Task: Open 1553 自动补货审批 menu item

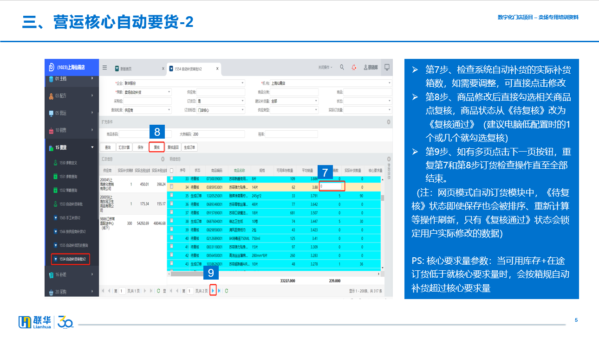Action: click(x=71, y=204)
